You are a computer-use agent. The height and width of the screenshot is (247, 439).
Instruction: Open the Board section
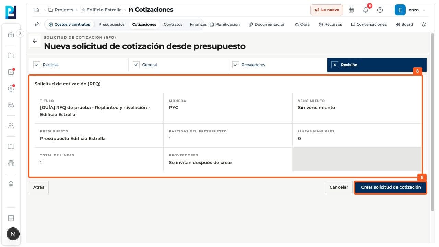coord(404,24)
